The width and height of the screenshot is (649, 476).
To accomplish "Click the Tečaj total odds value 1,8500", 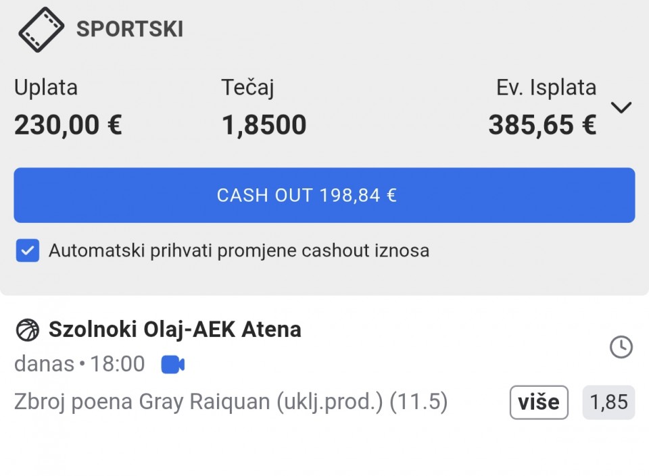I will coord(264,125).
